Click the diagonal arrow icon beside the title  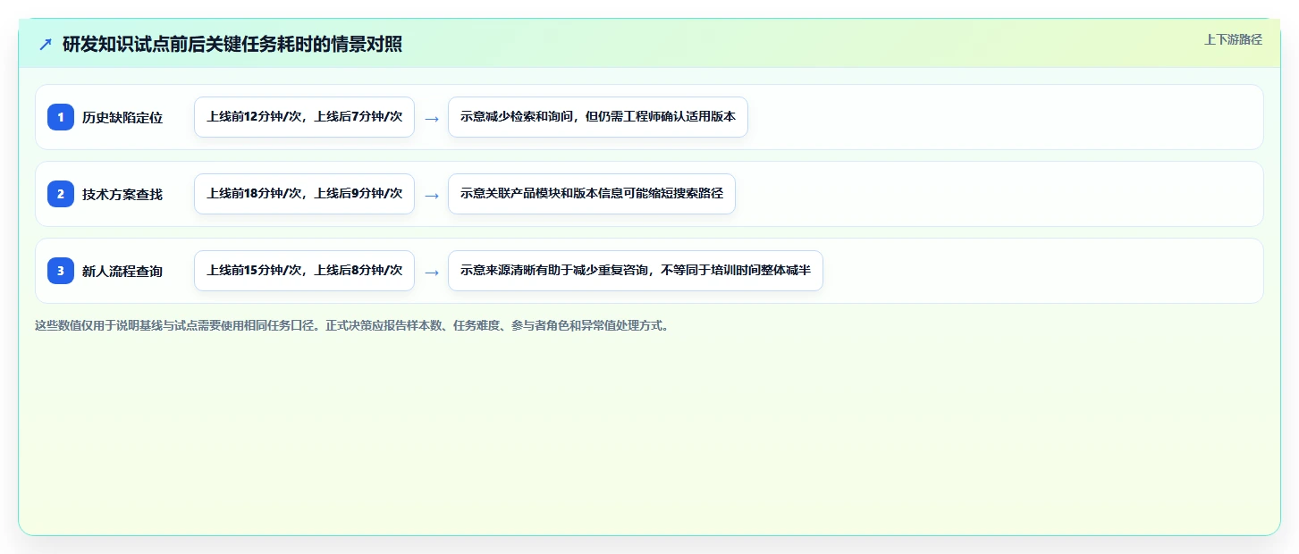pos(46,44)
